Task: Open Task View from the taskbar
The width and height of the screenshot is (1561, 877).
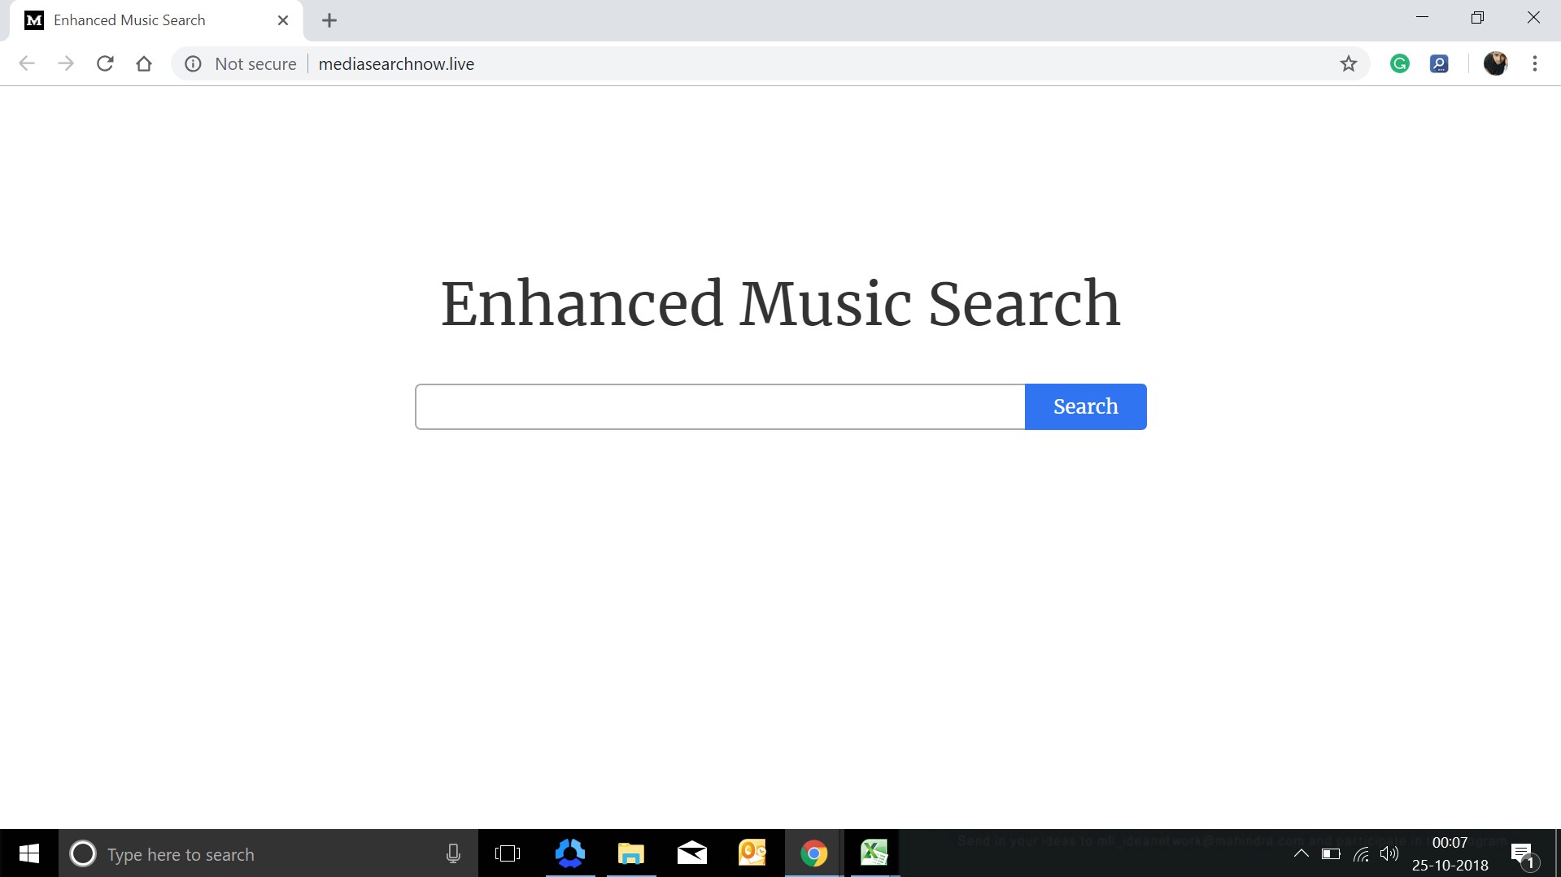Action: [508, 853]
